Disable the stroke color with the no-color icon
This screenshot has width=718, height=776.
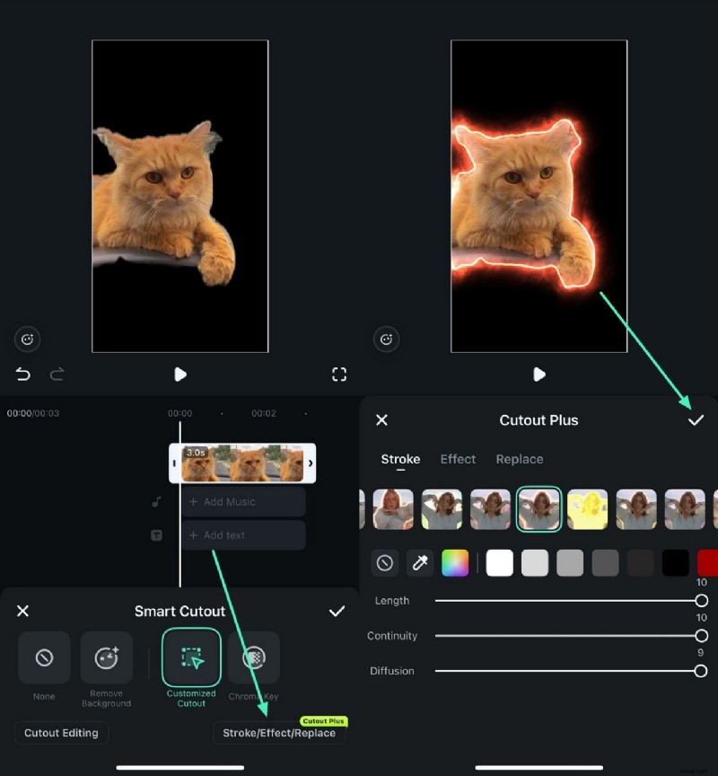coord(385,562)
